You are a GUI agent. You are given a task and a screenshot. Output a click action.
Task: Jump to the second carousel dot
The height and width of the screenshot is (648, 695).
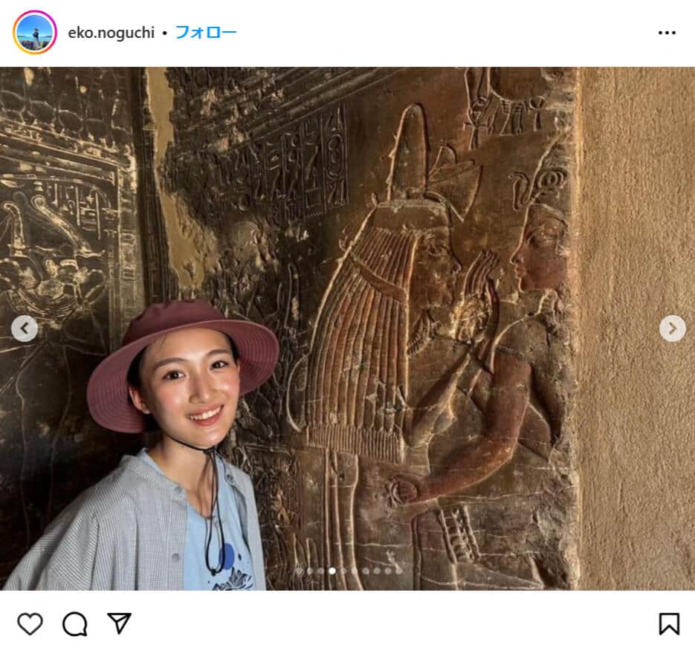310,571
